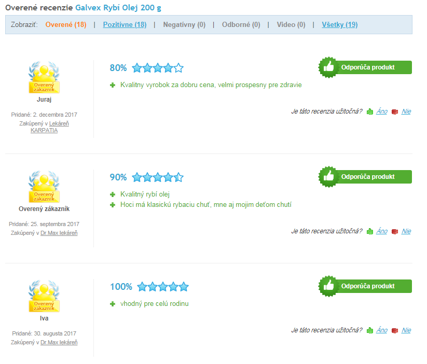This screenshot has height=364, width=427.
Task: Click the '80%' rating value
Action: (x=118, y=68)
